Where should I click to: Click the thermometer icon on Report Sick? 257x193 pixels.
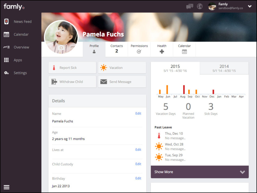[x=54, y=68]
